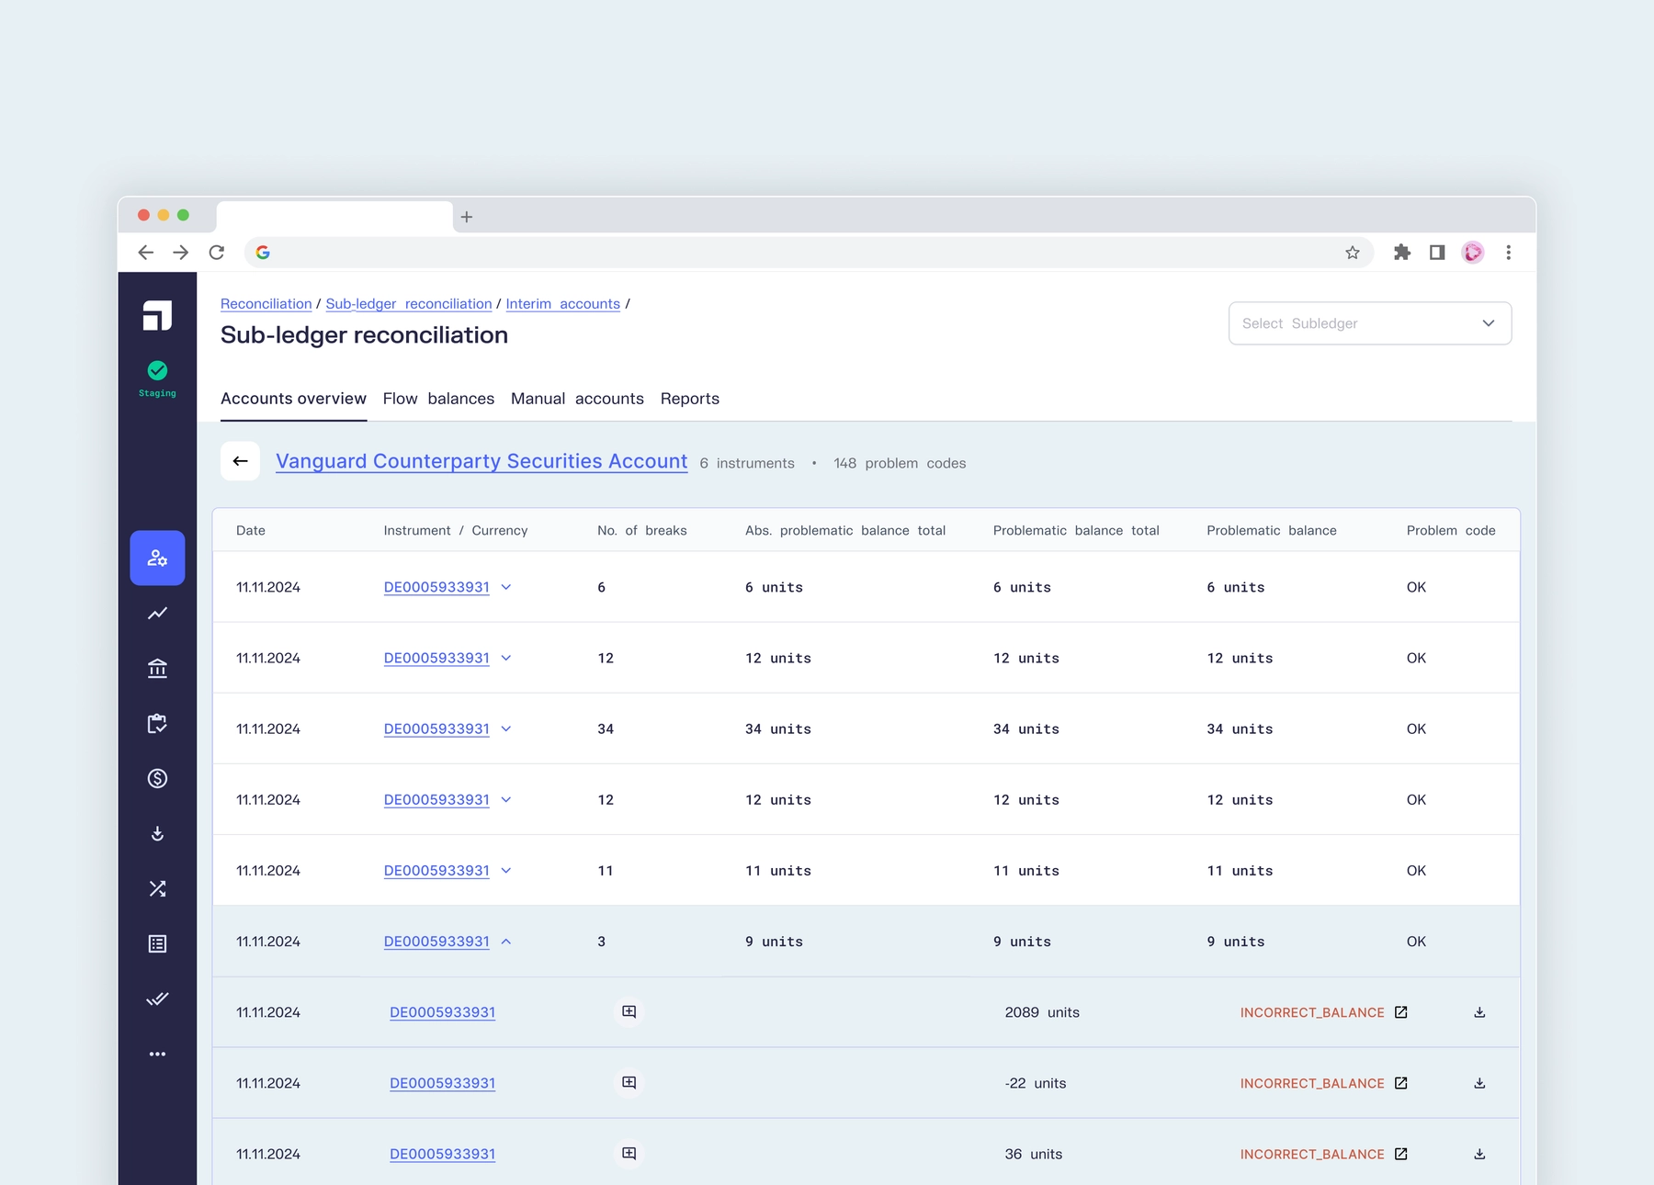Screen dimensions: 1654x1185
Task: Switch to the Manual accounts tab
Action: [x=577, y=399]
